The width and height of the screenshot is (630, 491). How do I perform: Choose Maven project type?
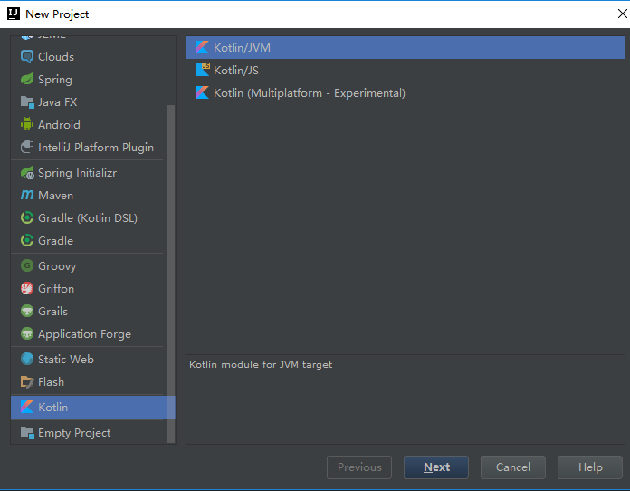pyautogui.click(x=93, y=196)
